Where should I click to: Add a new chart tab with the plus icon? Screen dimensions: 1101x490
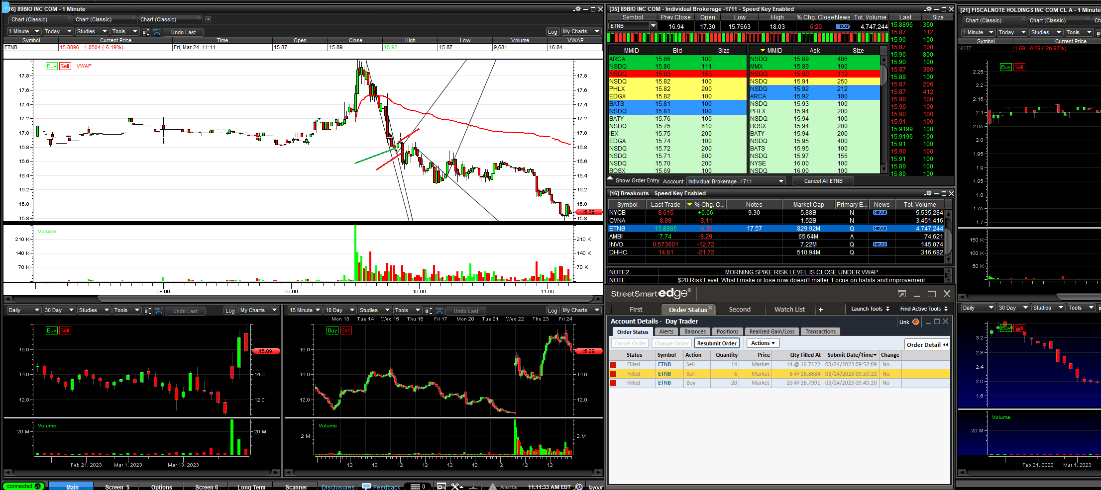tap(208, 19)
